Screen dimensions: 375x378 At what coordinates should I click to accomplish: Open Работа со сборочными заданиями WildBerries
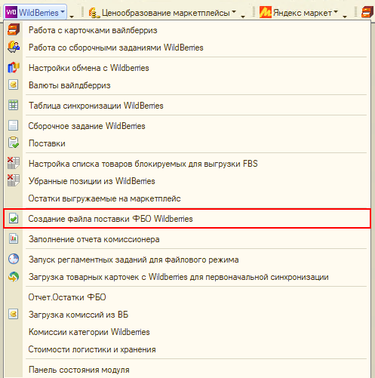click(x=187, y=48)
